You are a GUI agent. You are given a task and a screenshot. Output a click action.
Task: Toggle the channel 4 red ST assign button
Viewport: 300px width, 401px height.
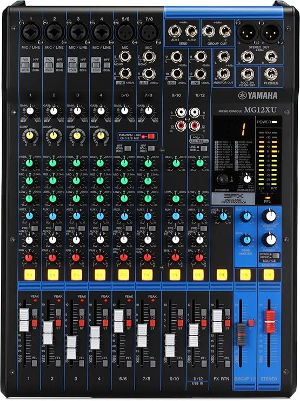tap(105, 323)
